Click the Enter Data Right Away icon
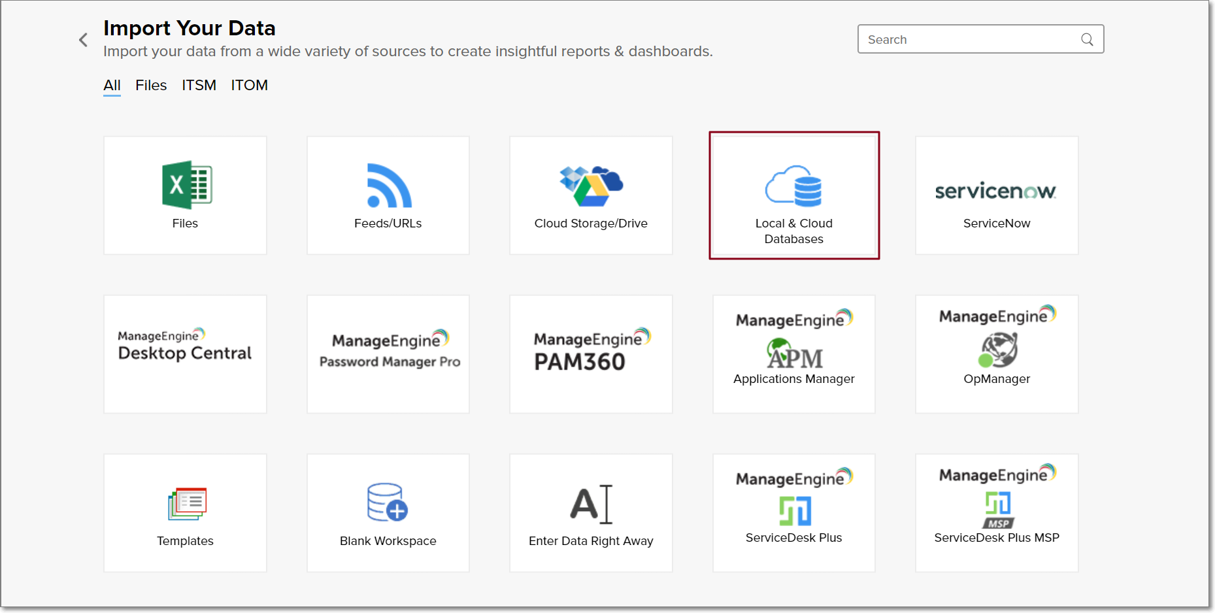Image resolution: width=1215 pixels, height=613 pixels. pos(591,504)
